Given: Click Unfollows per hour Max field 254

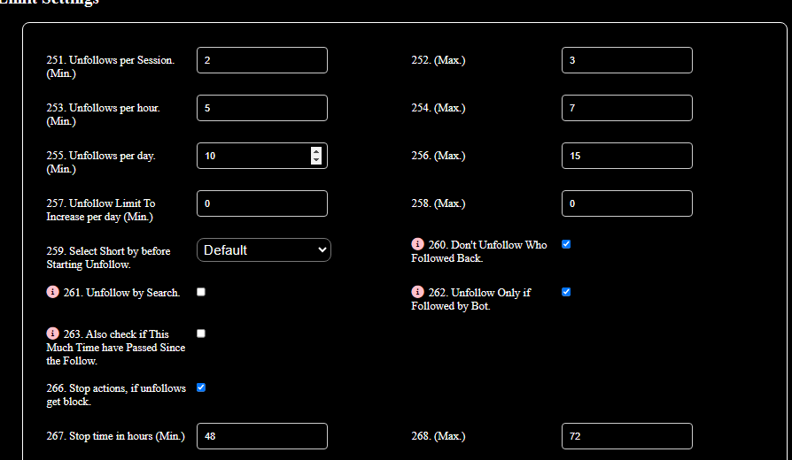Looking at the screenshot, I should pos(627,108).
